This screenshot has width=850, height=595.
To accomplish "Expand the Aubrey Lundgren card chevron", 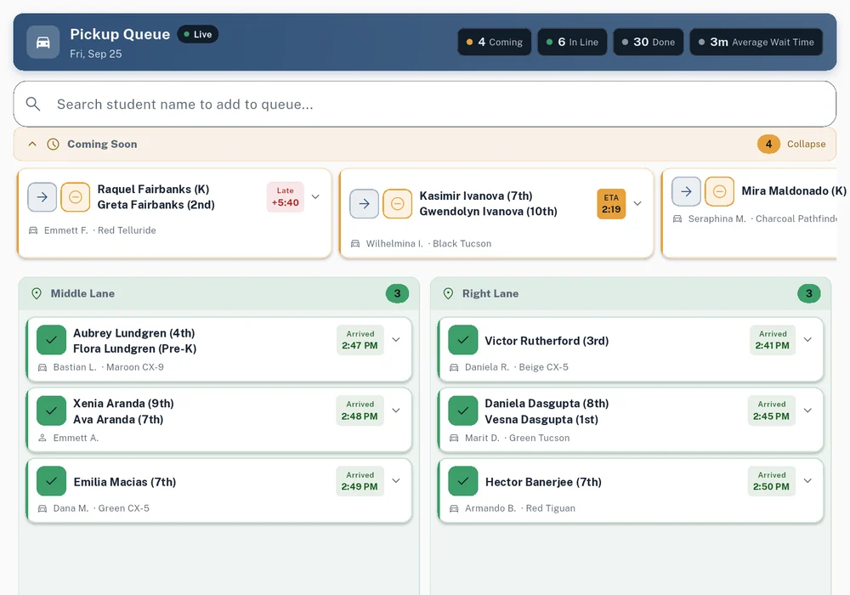I will pyautogui.click(x=396, y=340).
